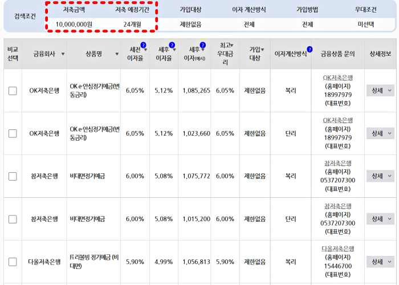Sort by 세후 이자율 arrow

(174, 50)
